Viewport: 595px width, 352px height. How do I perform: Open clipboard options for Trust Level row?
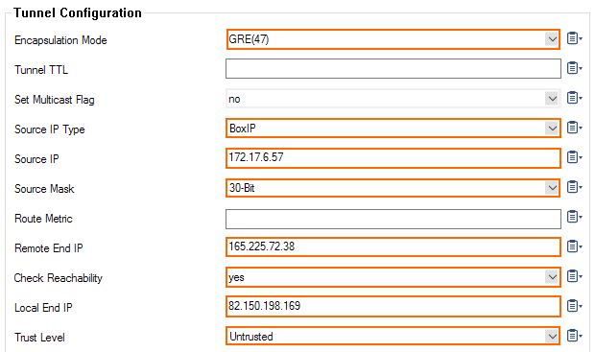coord(574,336)
